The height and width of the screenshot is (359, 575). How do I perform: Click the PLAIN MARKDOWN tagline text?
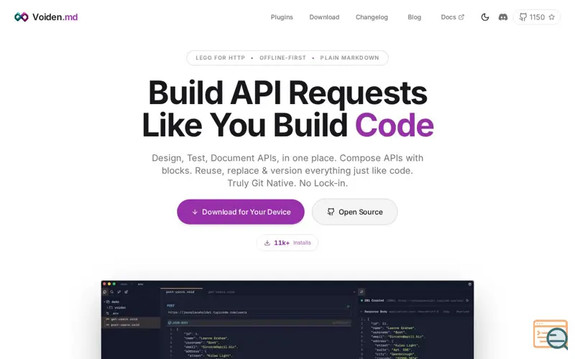tap(349, 58)
